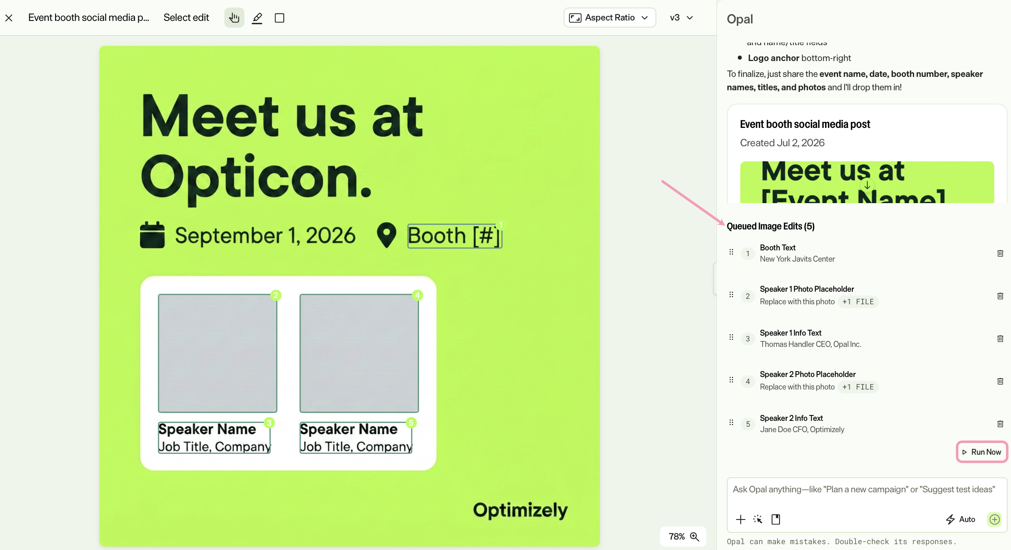The image size is (1011, 550).
Task: Open the v3 version dropdown
Action: click(x=681, y=18)
